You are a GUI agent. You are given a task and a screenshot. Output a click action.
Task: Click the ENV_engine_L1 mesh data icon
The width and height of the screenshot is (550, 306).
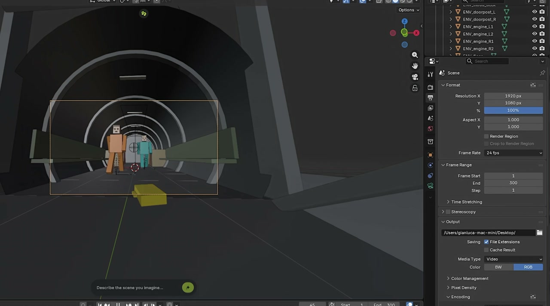504,27
